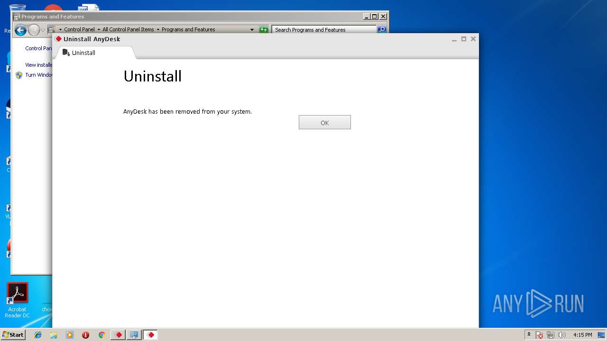Select active AnyDesk uninstall taskbar item

point(150,335)
